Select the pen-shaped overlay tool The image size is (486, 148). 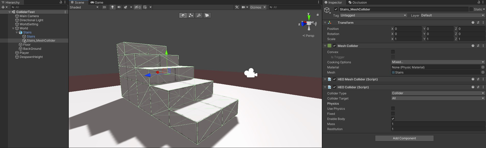[199, 15]
